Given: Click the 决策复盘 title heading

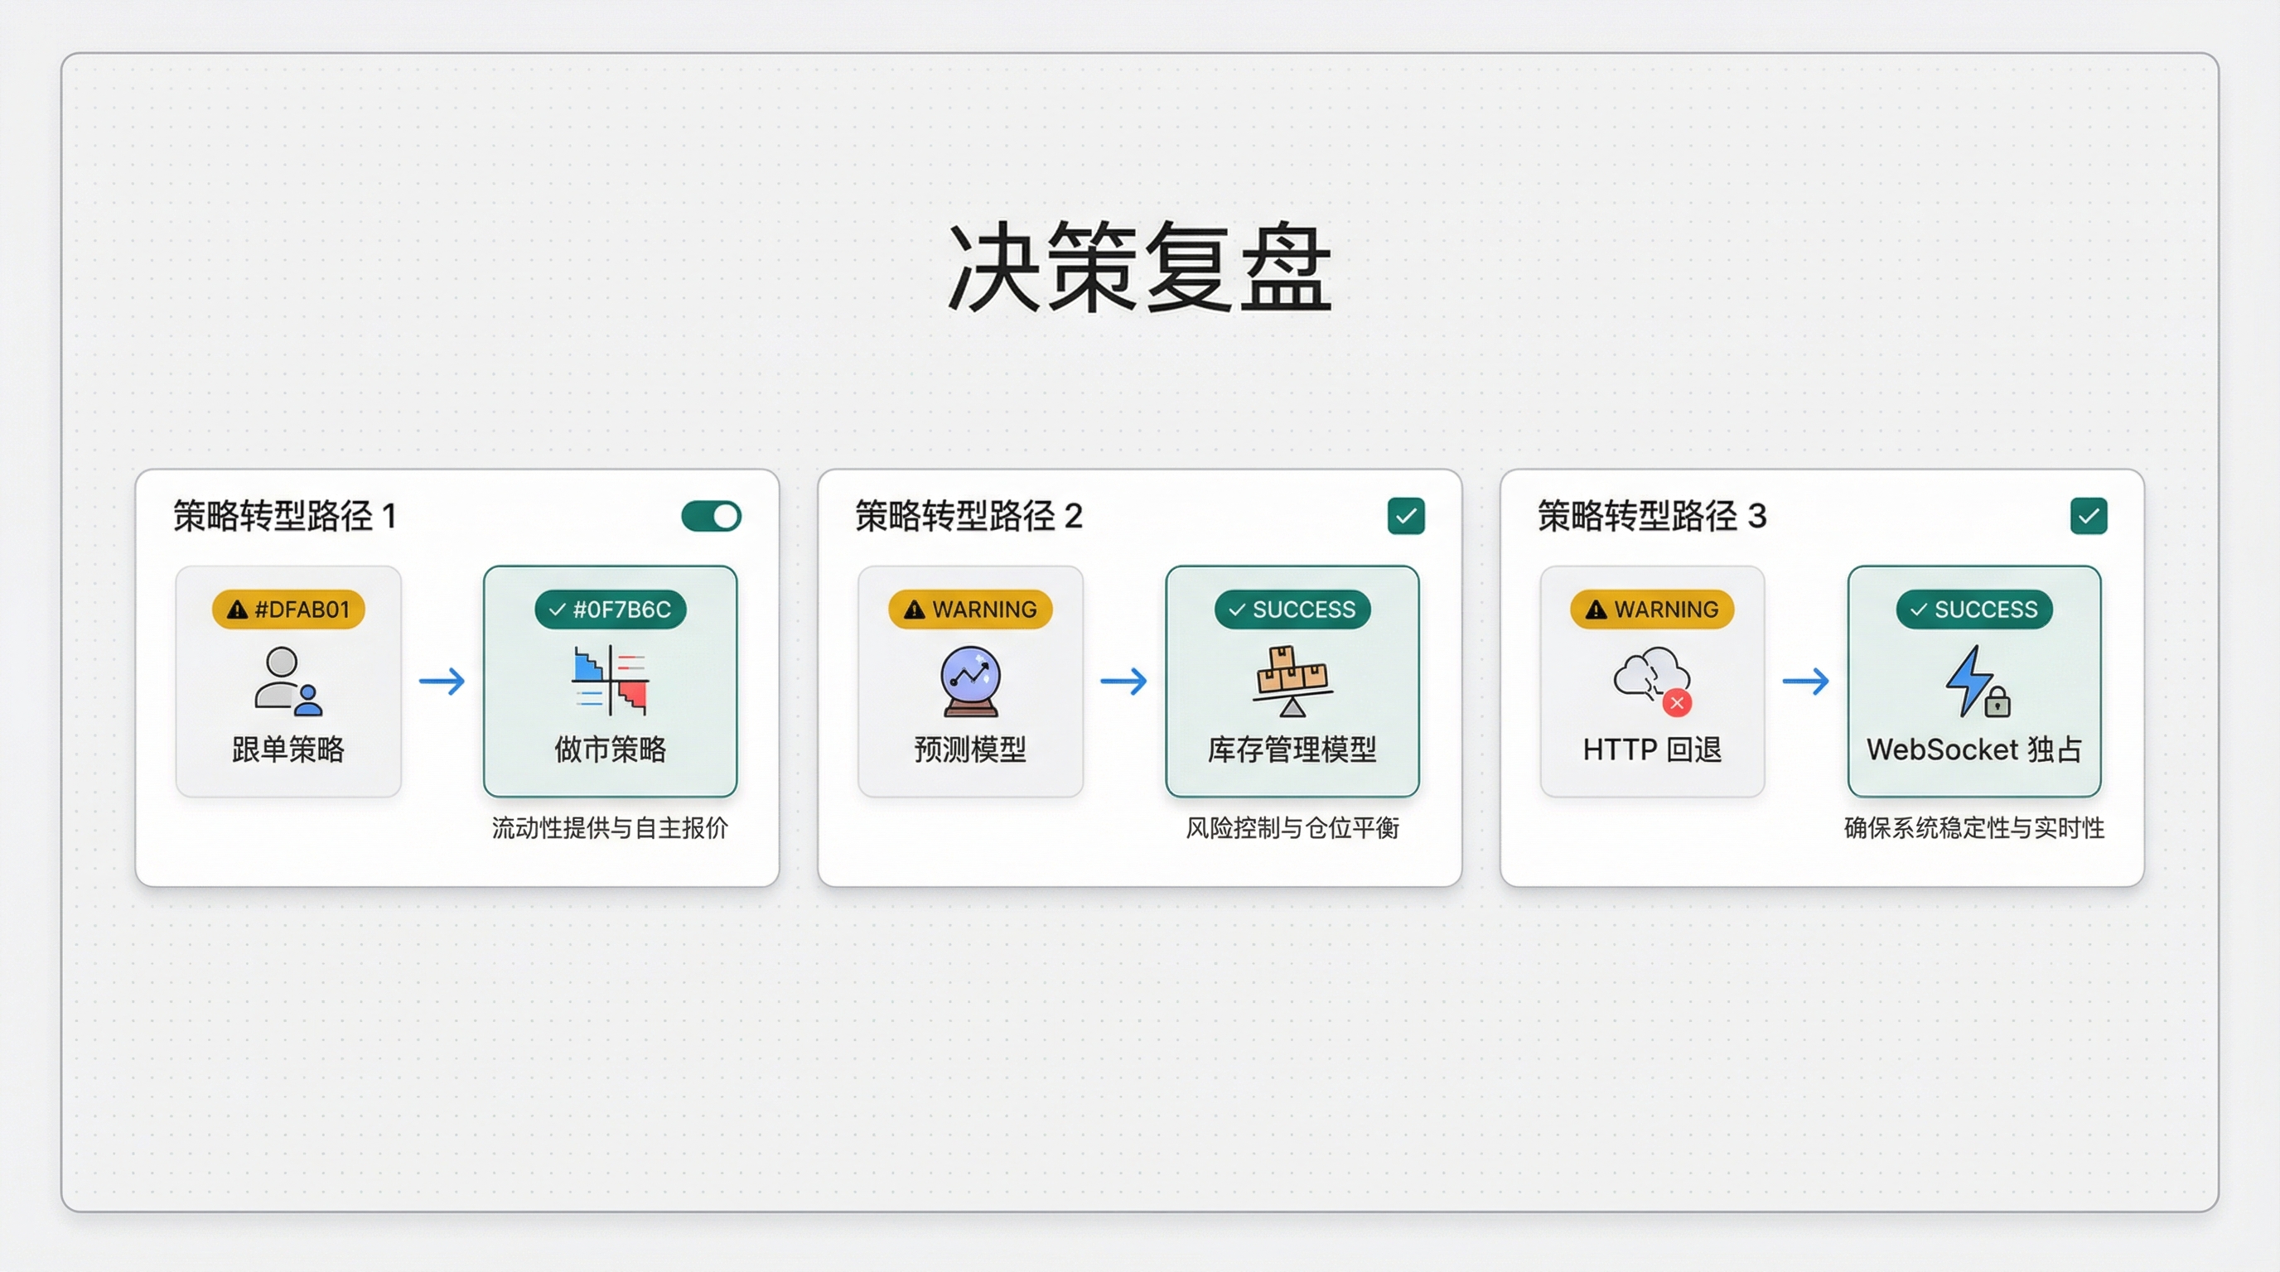Looking at the screenshot, I should (1139, 267).
